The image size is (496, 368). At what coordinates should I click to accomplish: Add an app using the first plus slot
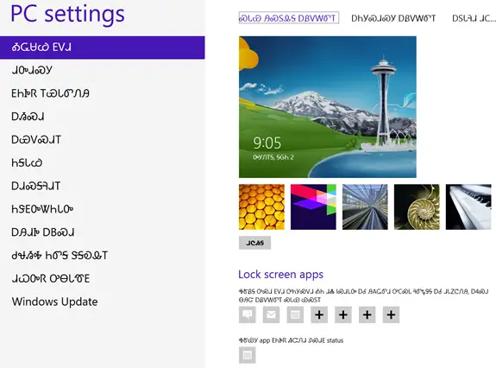[319, 314]
